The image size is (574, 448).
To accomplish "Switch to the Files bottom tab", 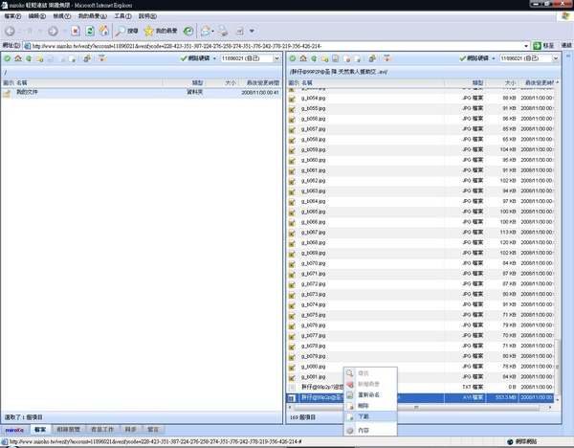I will (40, 430).
